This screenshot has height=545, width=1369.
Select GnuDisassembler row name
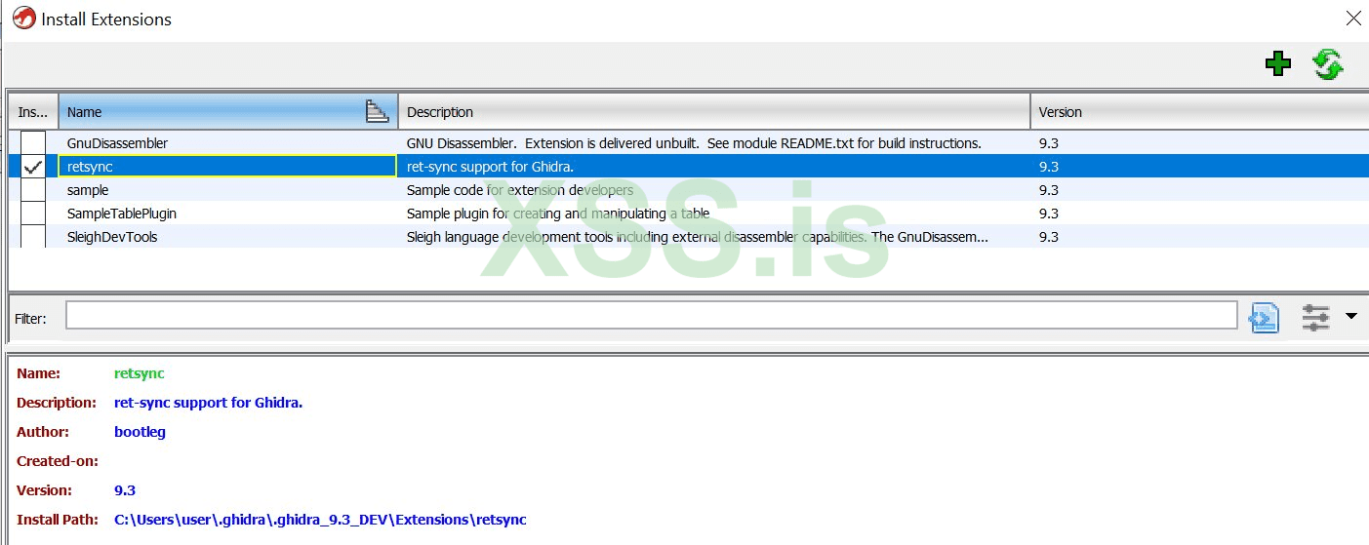(x=117, y=143)
